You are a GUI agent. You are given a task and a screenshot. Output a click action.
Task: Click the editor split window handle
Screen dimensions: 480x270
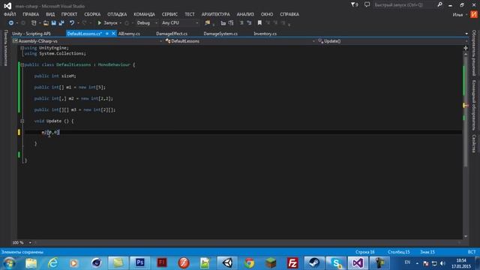466,48
